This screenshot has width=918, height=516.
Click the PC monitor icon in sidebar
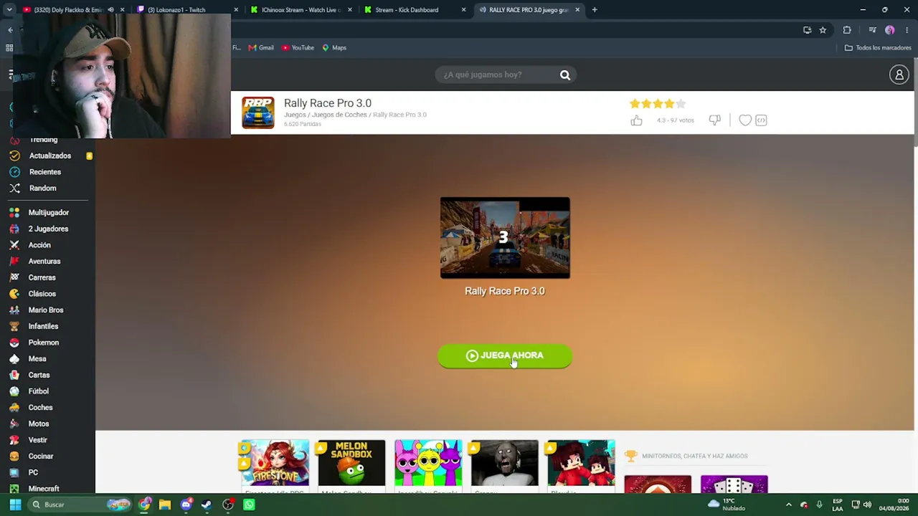pos(14,472)
